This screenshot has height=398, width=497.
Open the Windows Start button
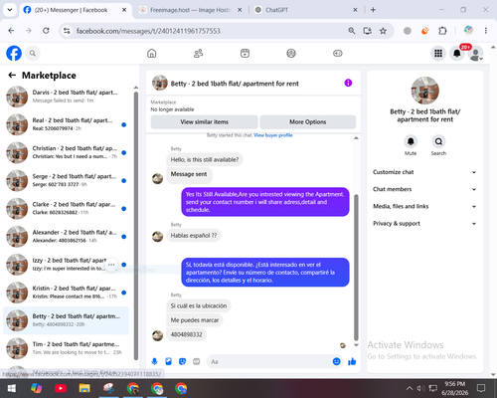pos(12,388)
